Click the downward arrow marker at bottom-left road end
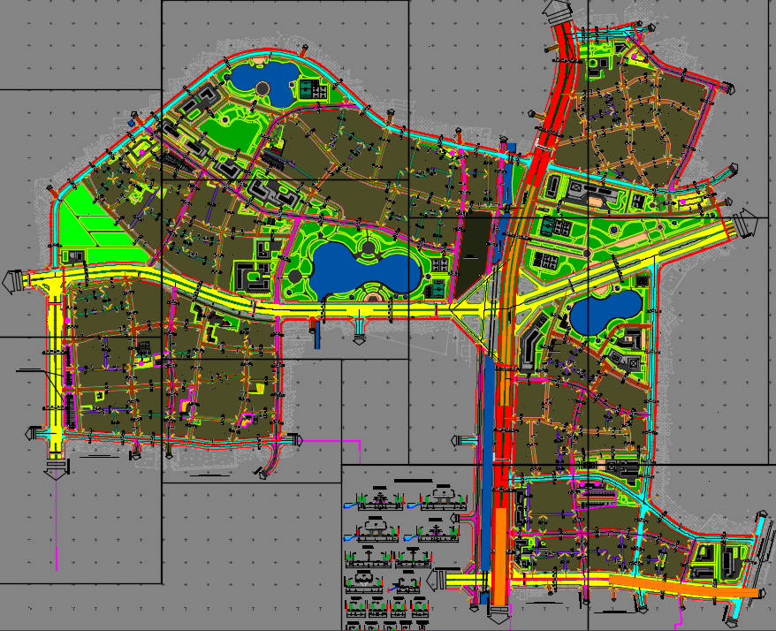This screenshot has width=776, height=631. [55, 468]
